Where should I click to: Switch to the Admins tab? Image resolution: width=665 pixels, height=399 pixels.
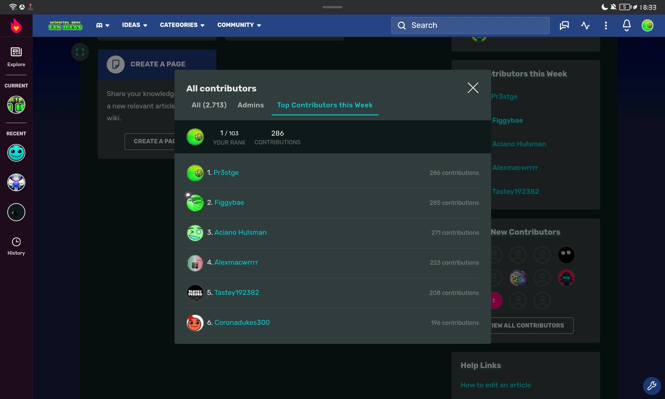pyautogui.click(x=250, y=105)
